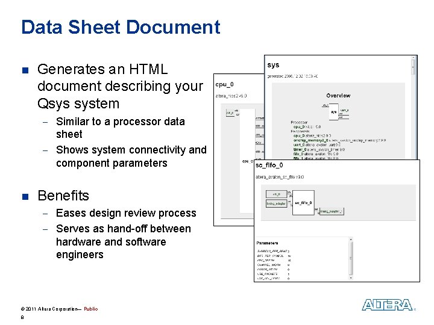Click the 'sys' window title
The width and height of the screenshot is (434, 325).
tap(273, 65)
